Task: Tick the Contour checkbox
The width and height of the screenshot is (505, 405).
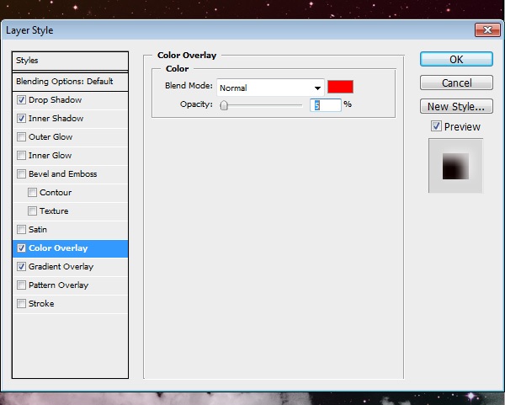Action: click(x=32, y=193)
